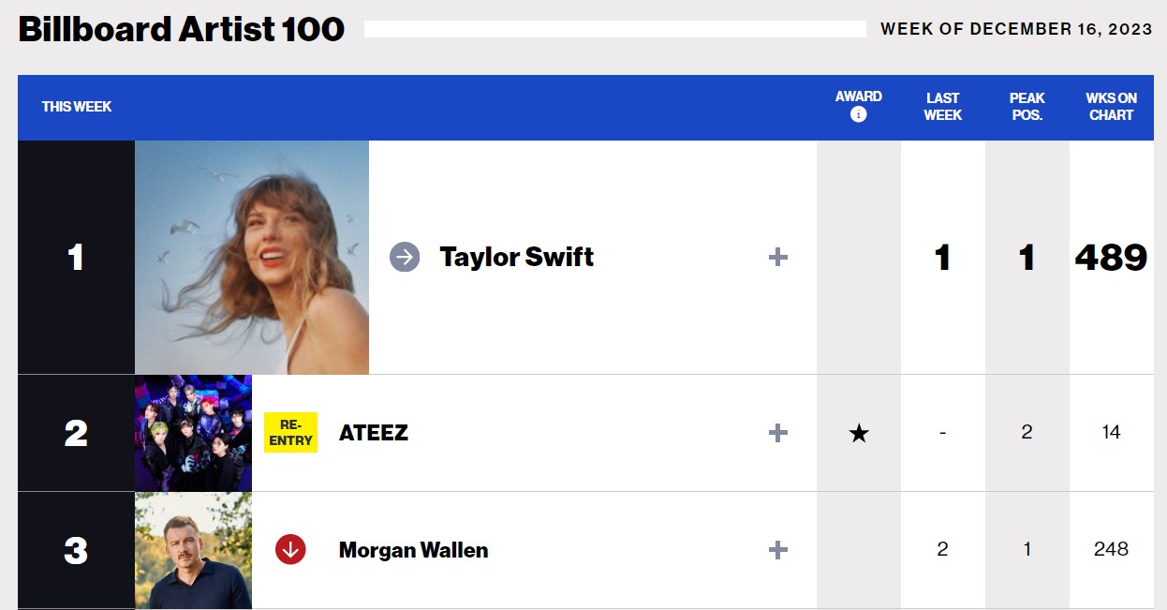
Task: Click the Billboard Artist 100 title
Action: pos(182,29)
